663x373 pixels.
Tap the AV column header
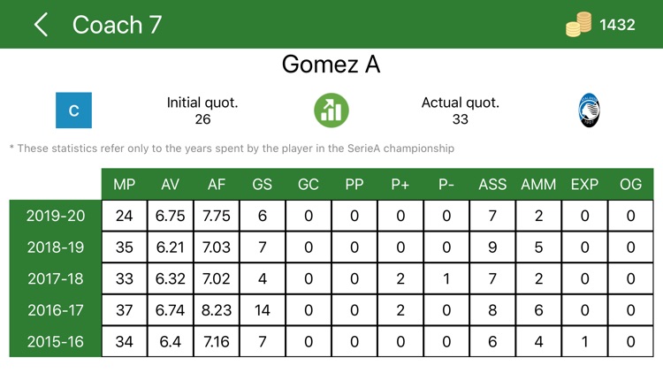point(171,185)
